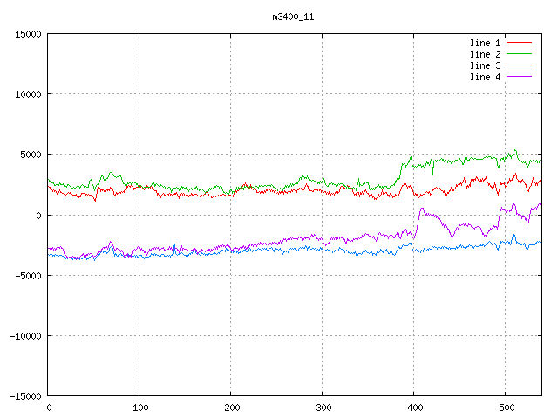Click the purple legend sample for line 4
558x419 pixels.
[x=519, y=77]
